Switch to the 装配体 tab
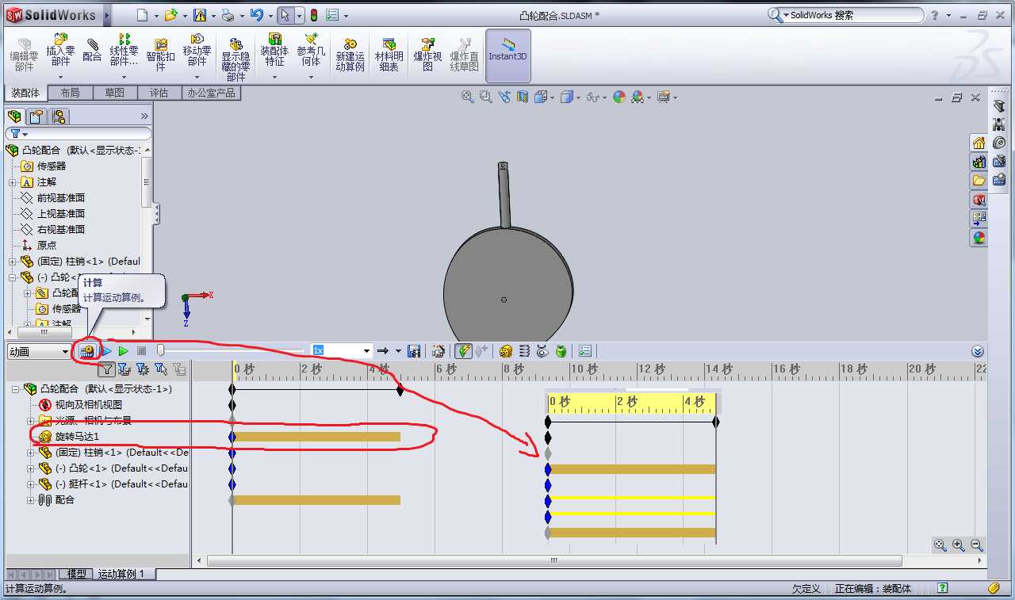 (25, 93)
